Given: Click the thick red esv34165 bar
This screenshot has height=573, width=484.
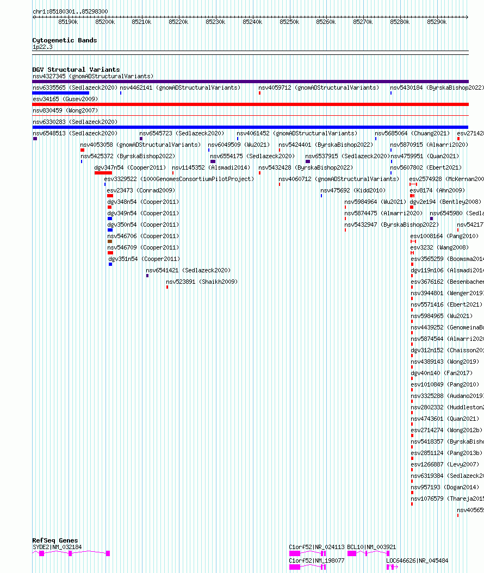Looking at the screenshot, I should [x=250, y=104].
